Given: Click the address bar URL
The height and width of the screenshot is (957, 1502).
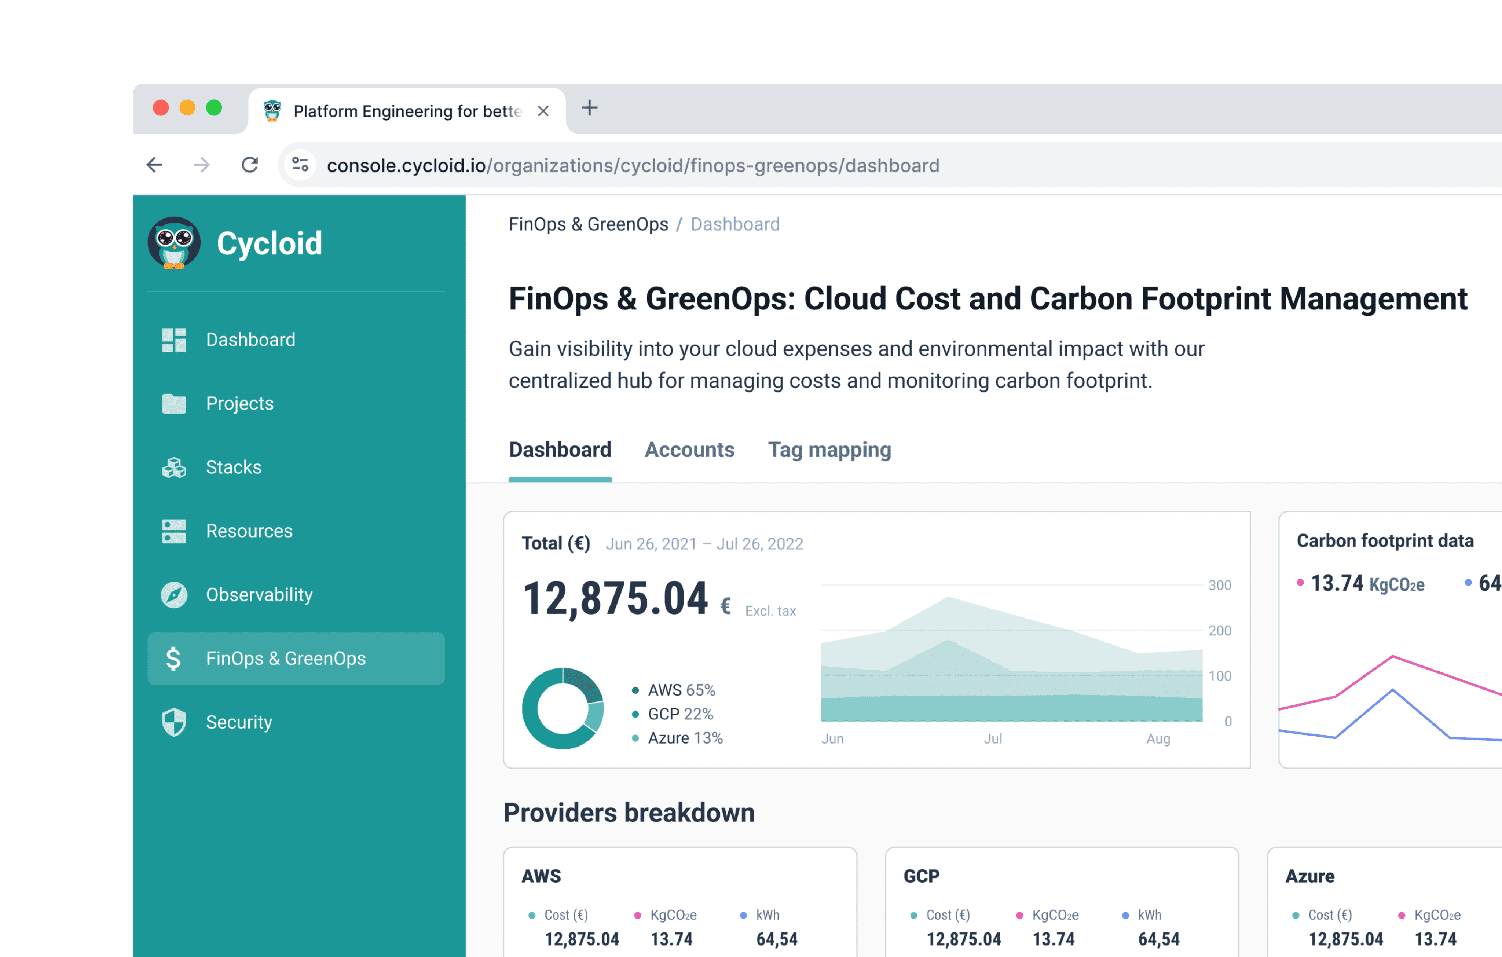Looking at the screenshot, I should 633,165.
